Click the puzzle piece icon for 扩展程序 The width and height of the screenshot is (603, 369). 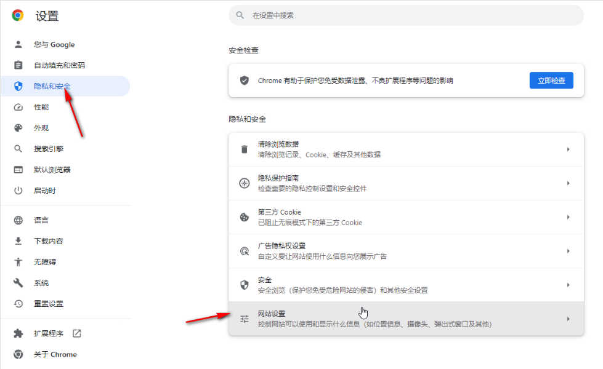click(x=18, y=333)
